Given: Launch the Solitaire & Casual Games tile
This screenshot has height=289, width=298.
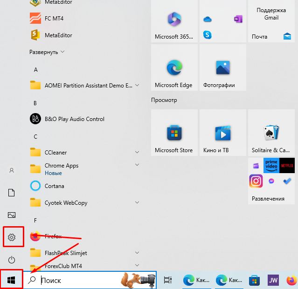Looking at the screenshot, I should [x=271, y=133].
